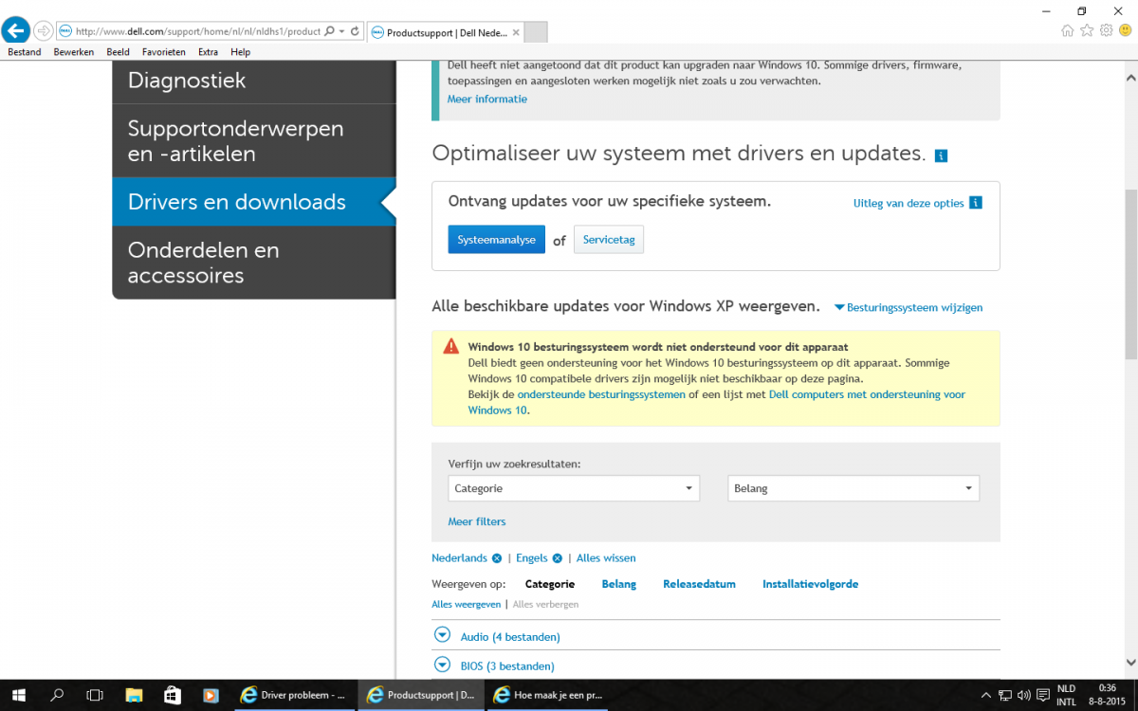Click the Systeemanalyse button
This screenshot has height=711, width=1138.
pyautogui.click(x=497, y=240)
